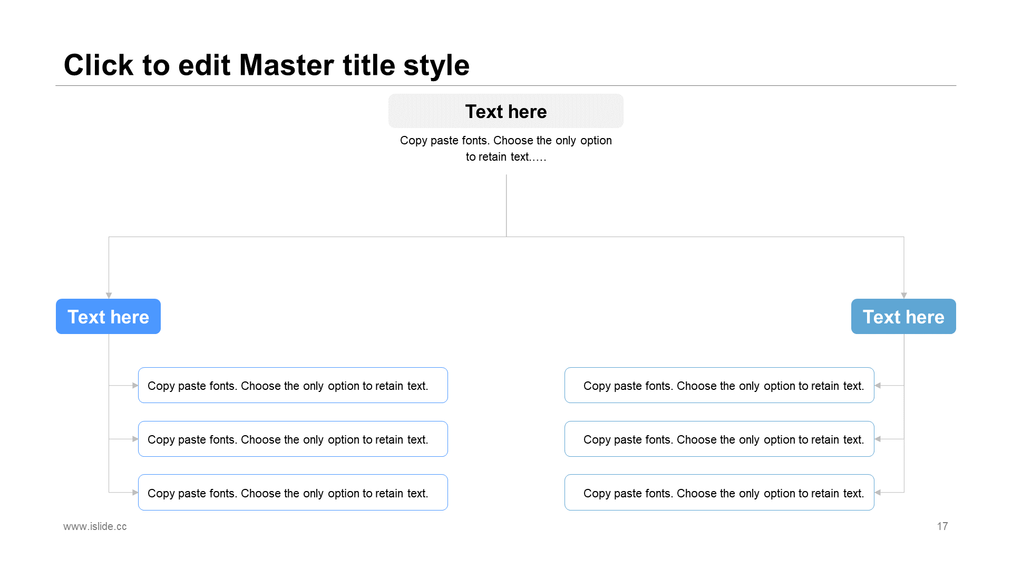This screenshot has width=1012, height=569.
Task: Click the bottom text box in the right column
Action: pos(719,493)
